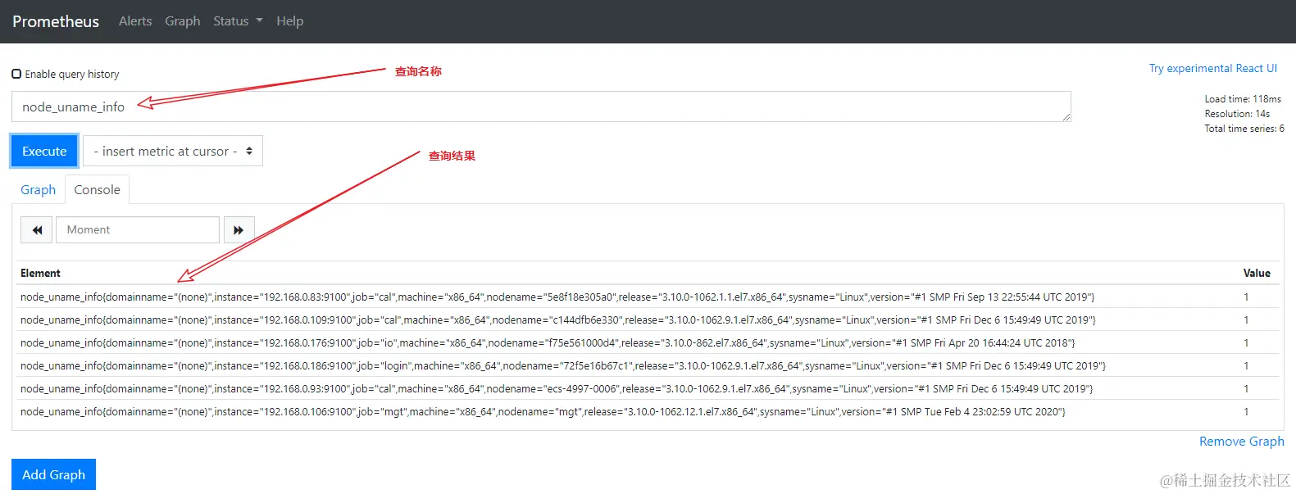Click the Moment time input
Image resolution: width=1296 pixels, height=494 pixels.
coord(138,230)
